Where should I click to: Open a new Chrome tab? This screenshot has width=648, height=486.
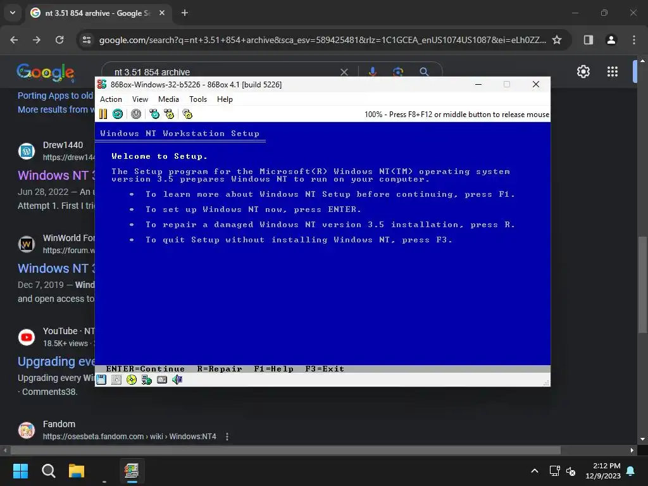coord(185,13)
